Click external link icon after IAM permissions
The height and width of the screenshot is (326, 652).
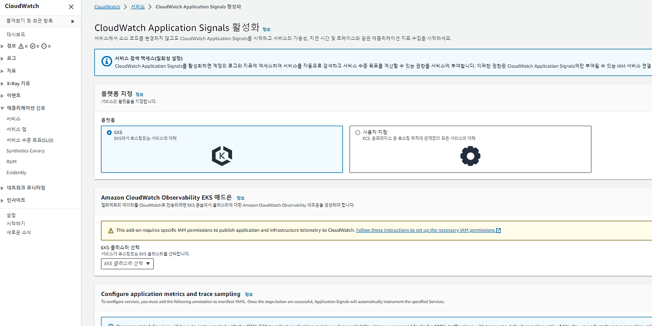click(x=499, y=230)
